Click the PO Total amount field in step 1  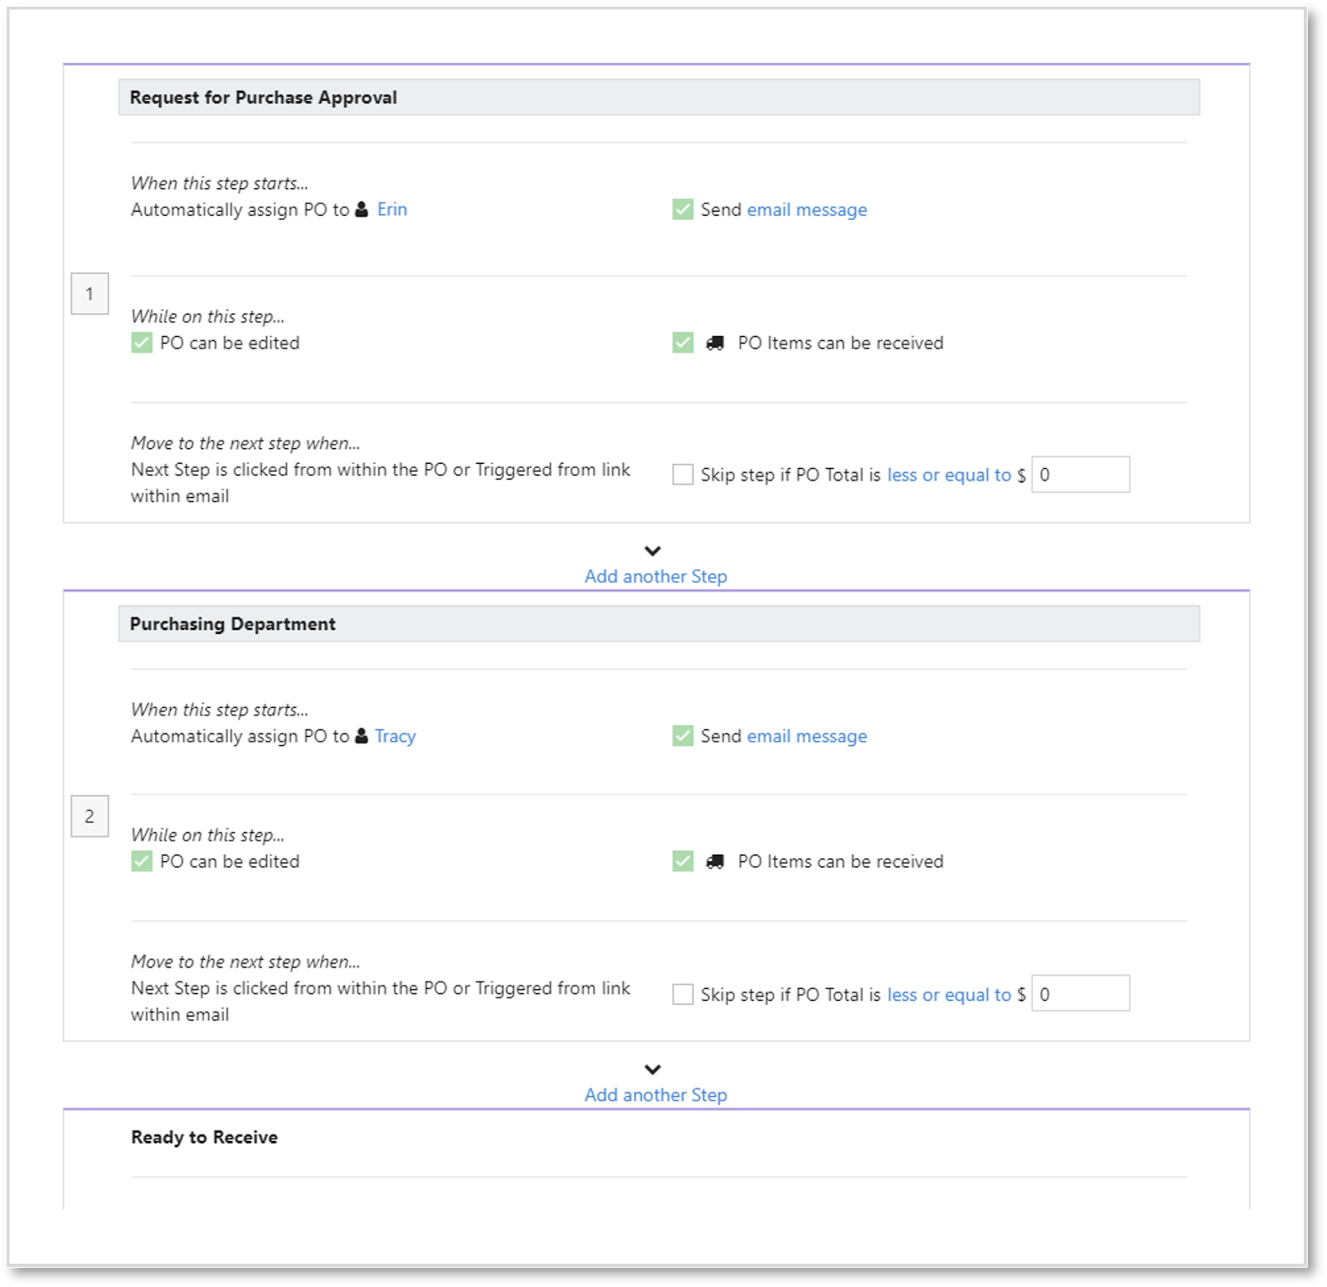tap(1081, 475)
